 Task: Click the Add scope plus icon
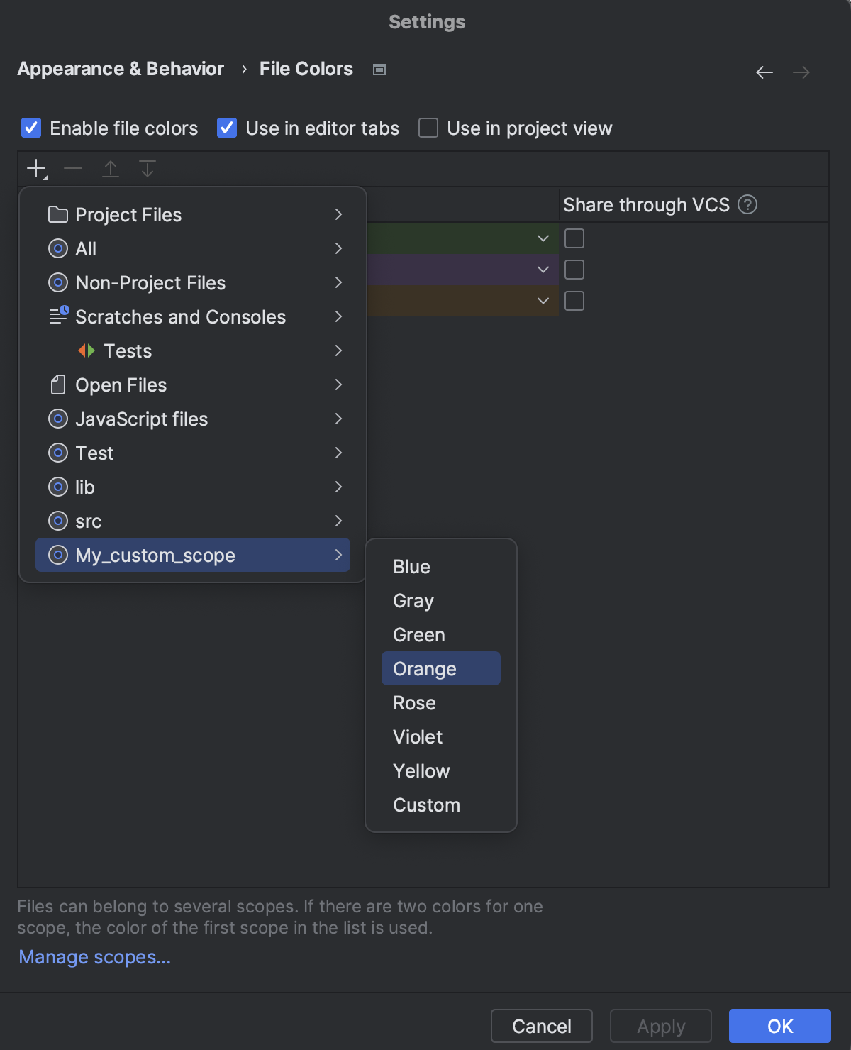point(36,168)
